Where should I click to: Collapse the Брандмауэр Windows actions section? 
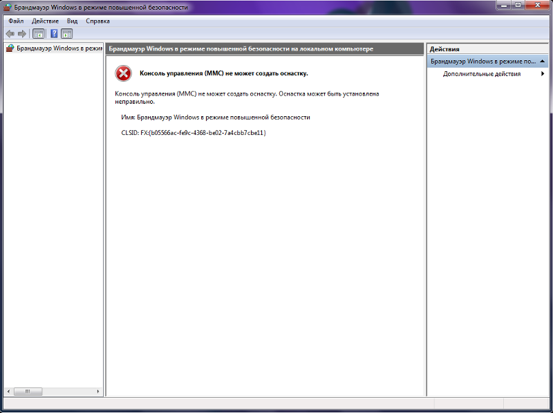tap(543, 62)
